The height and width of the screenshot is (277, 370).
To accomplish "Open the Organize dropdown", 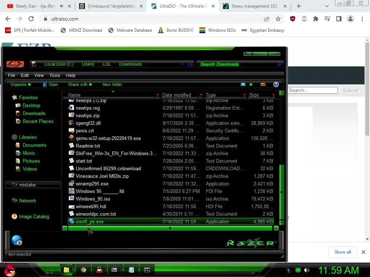I will pyautogui.click(x=21, y=84).
